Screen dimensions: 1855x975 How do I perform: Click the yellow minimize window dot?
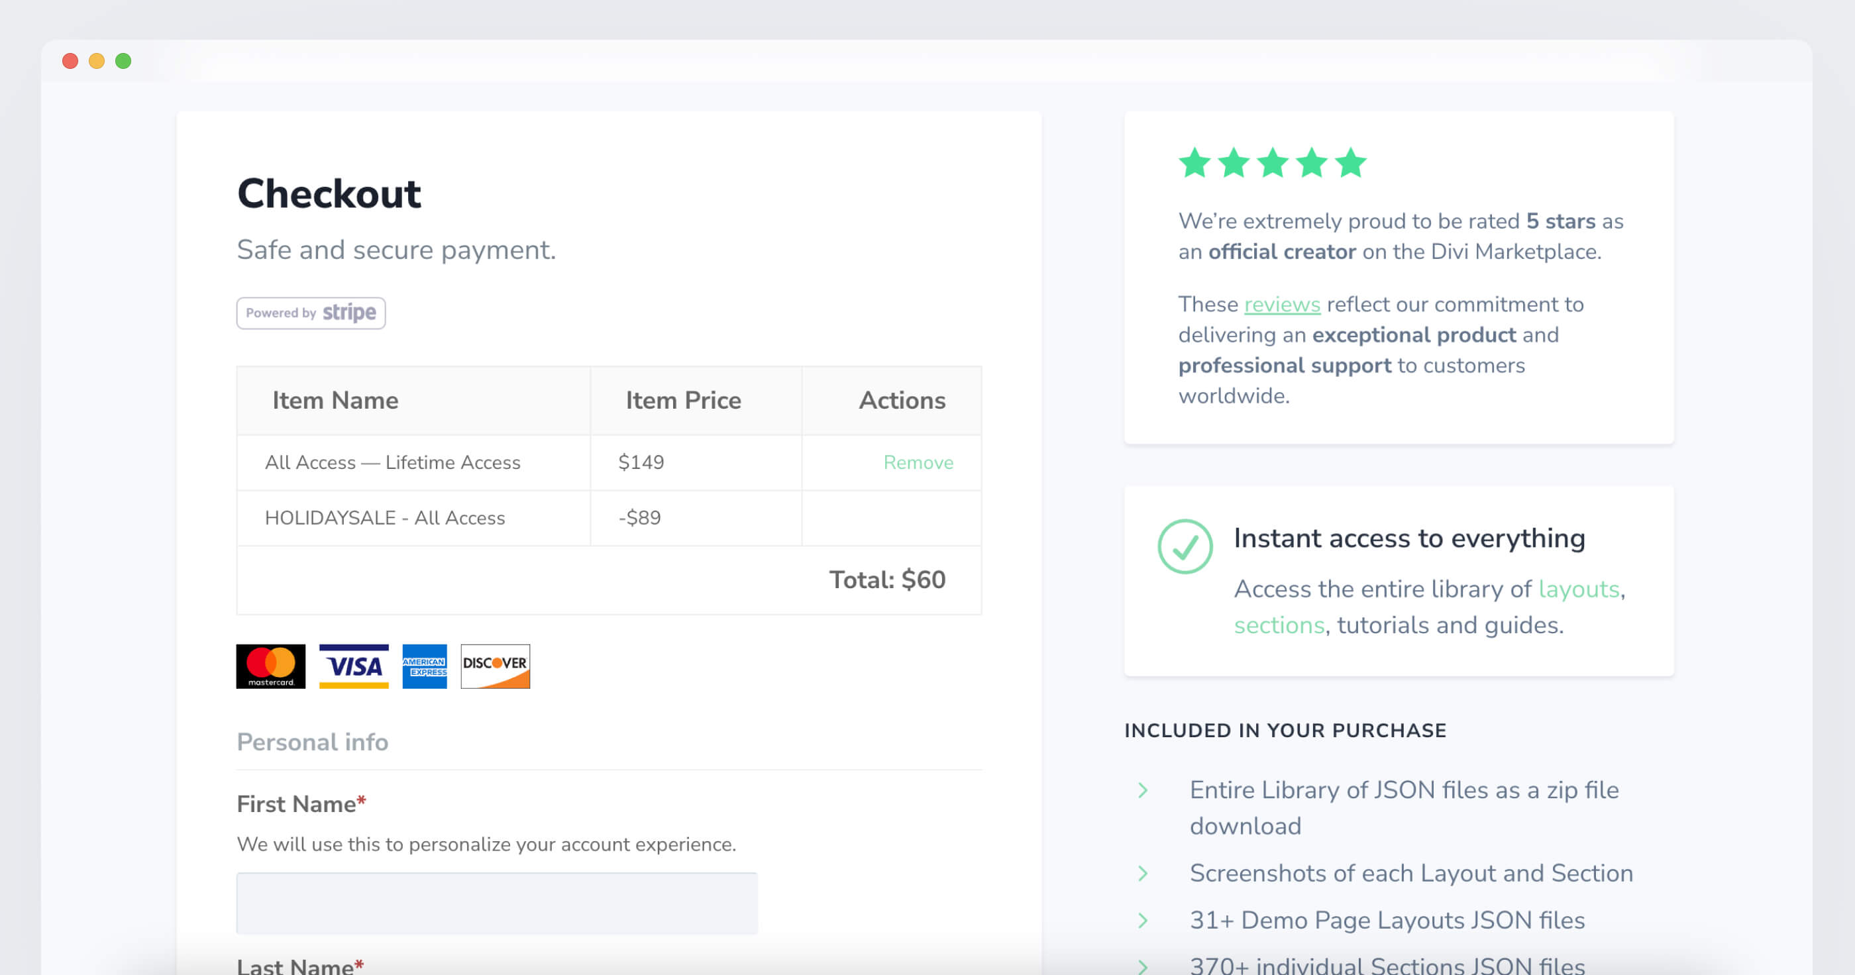click(97, 60)
